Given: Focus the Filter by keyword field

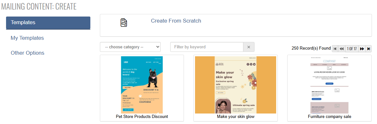Looking at the screenshot, I should pos(207,47).
